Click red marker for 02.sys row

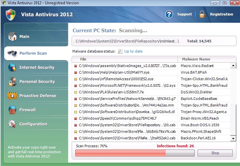pyautogui.click(x=76, y=86)
